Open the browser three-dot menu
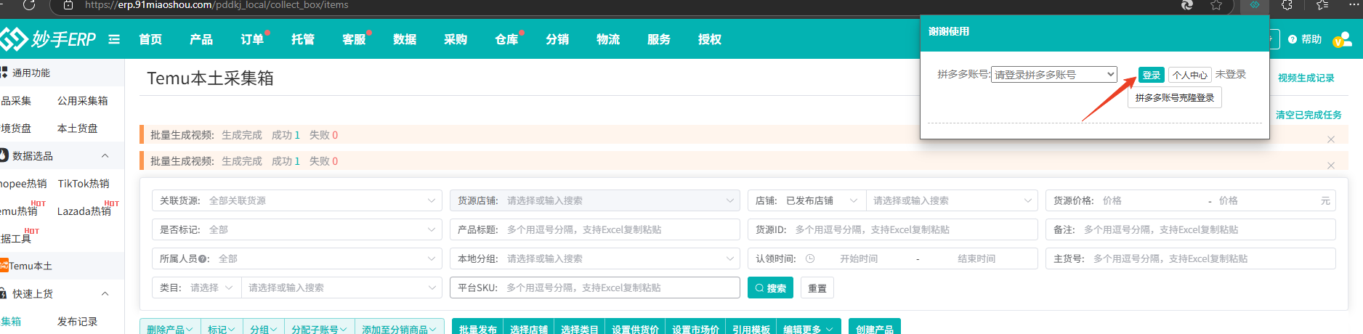The width and height of the screenshot is (1363, 334). point(1354,4)
